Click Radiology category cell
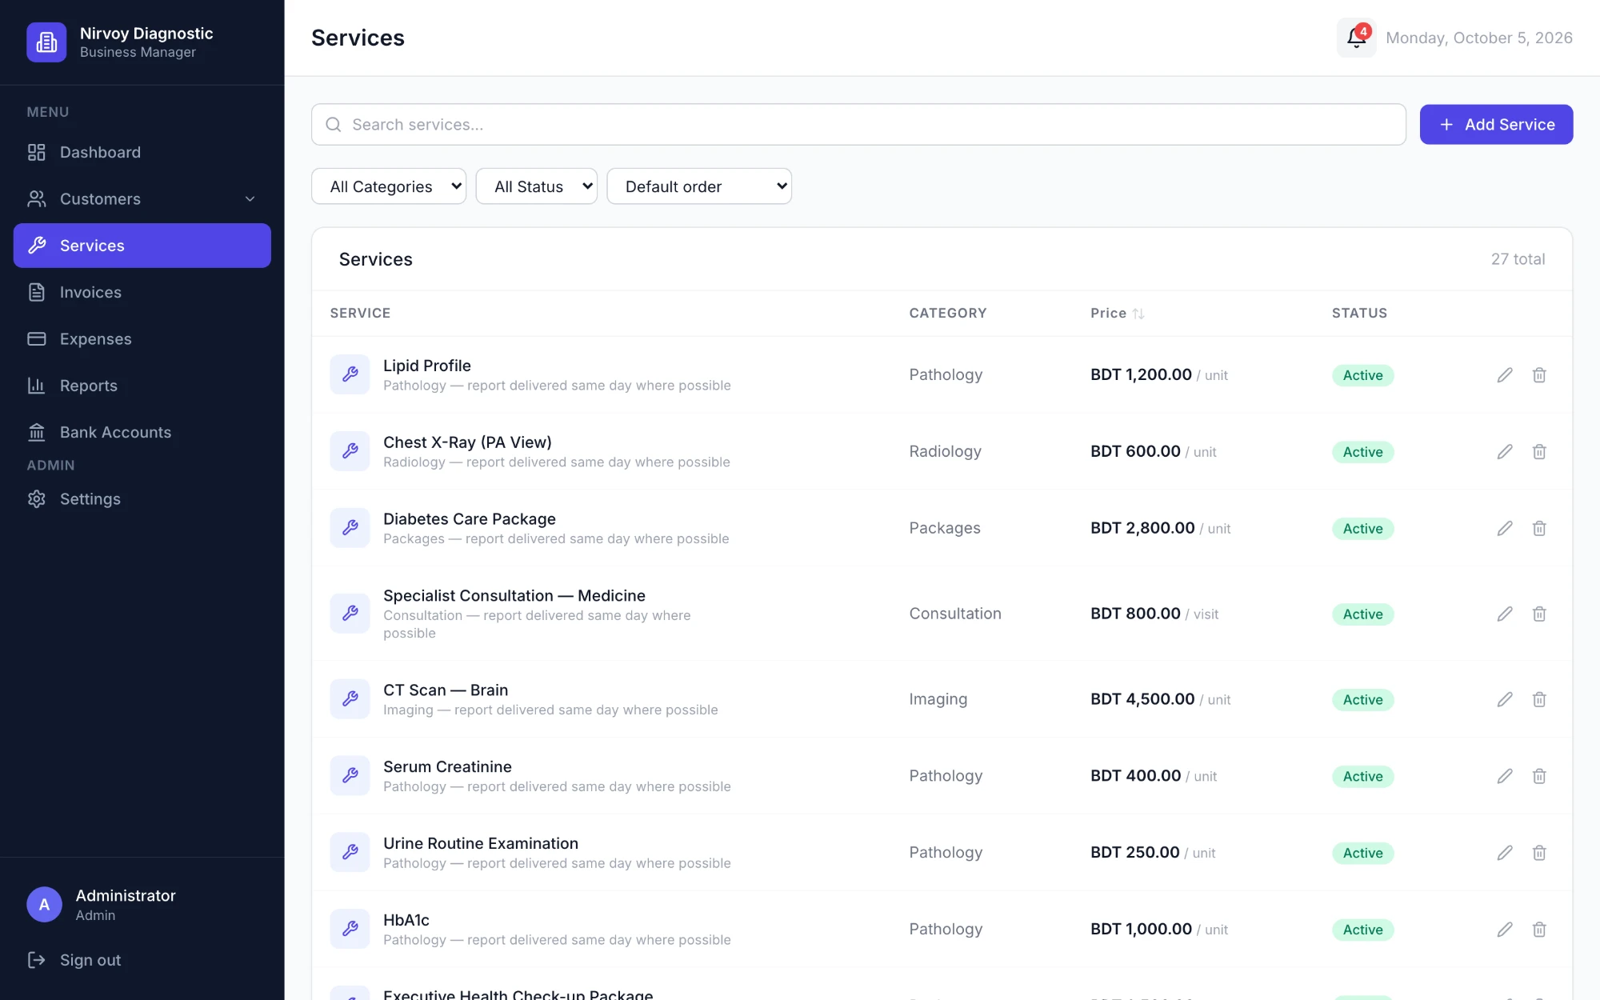 [945, 452]
